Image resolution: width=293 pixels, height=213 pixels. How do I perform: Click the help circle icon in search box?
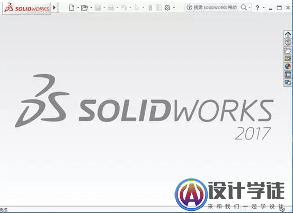point(189,7)
